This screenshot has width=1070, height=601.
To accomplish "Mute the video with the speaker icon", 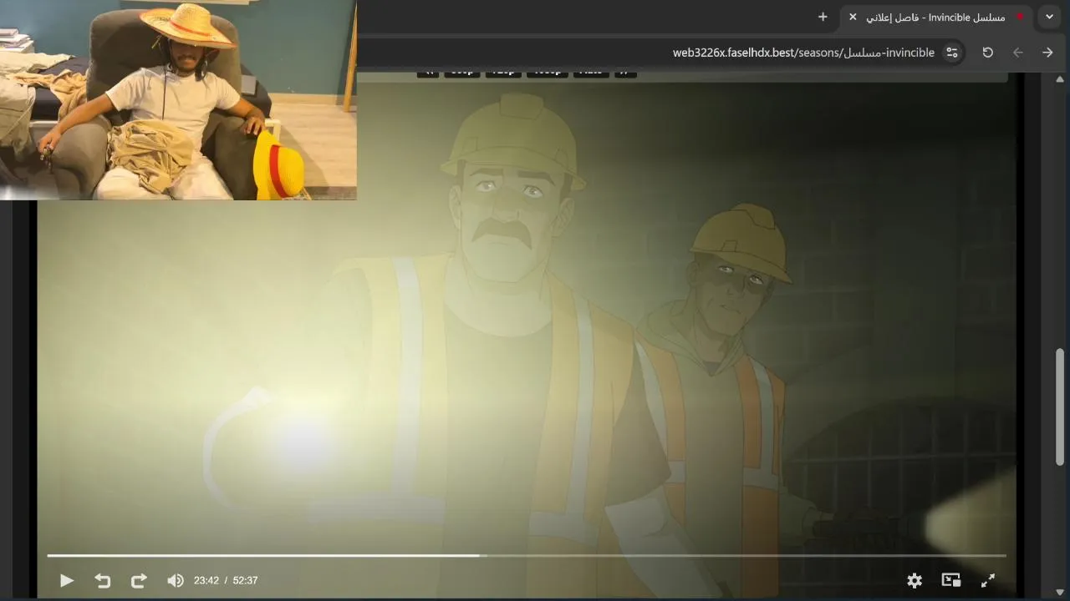I will [175, 580].
